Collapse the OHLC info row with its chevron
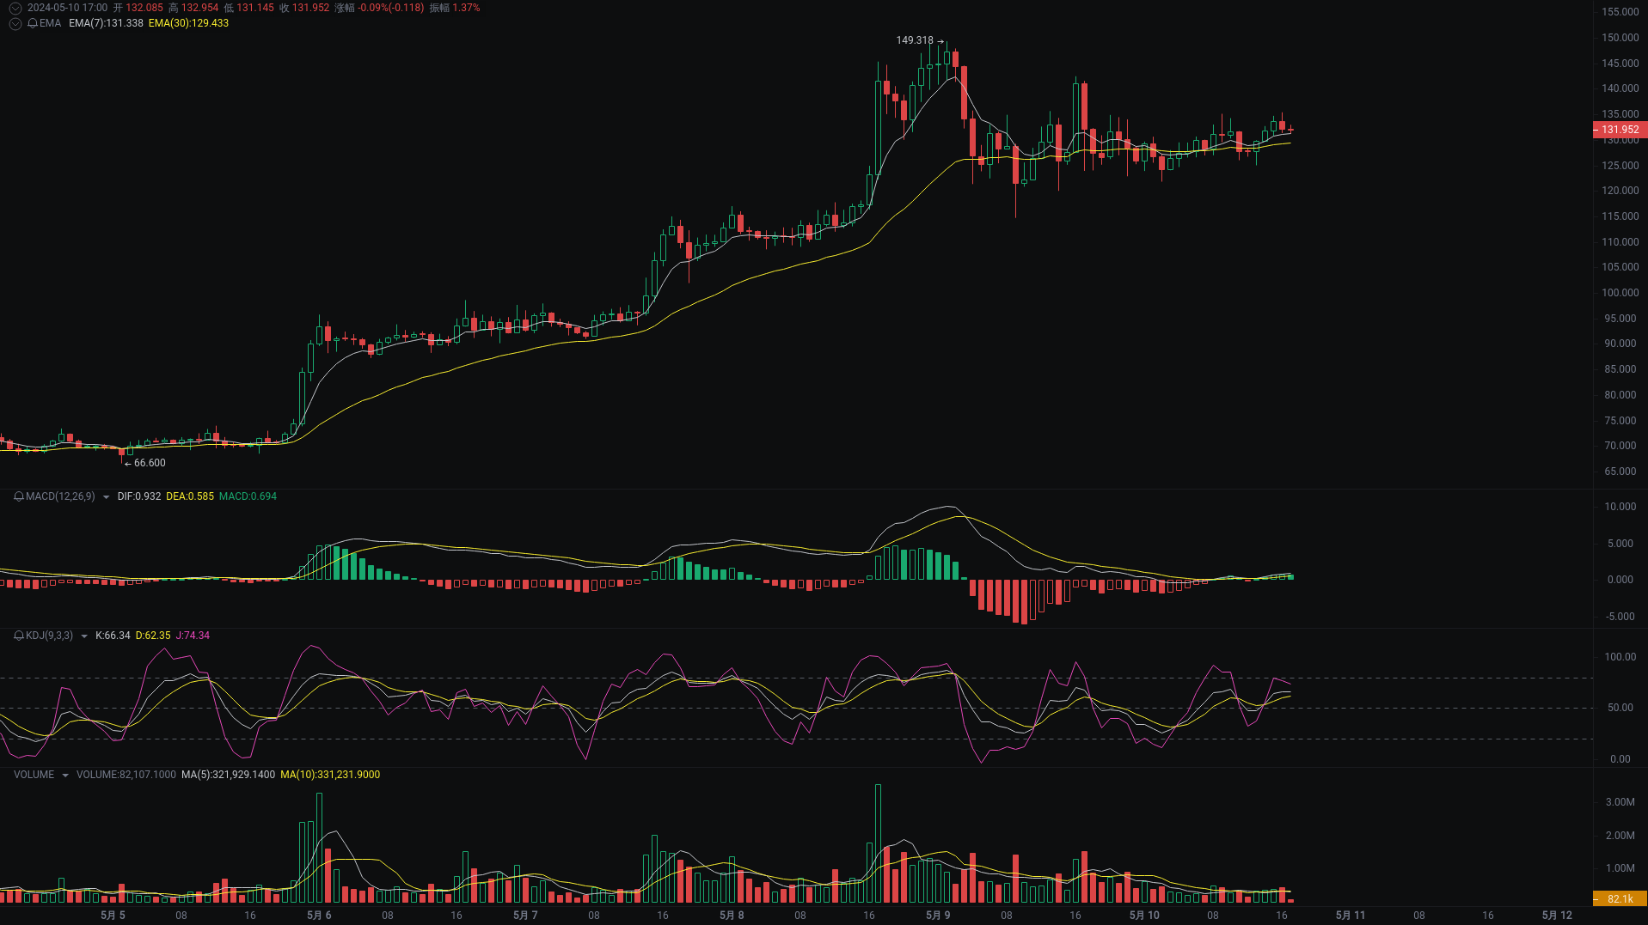Viewport: 1648px width, 925px height. click(x=15, y=8)
